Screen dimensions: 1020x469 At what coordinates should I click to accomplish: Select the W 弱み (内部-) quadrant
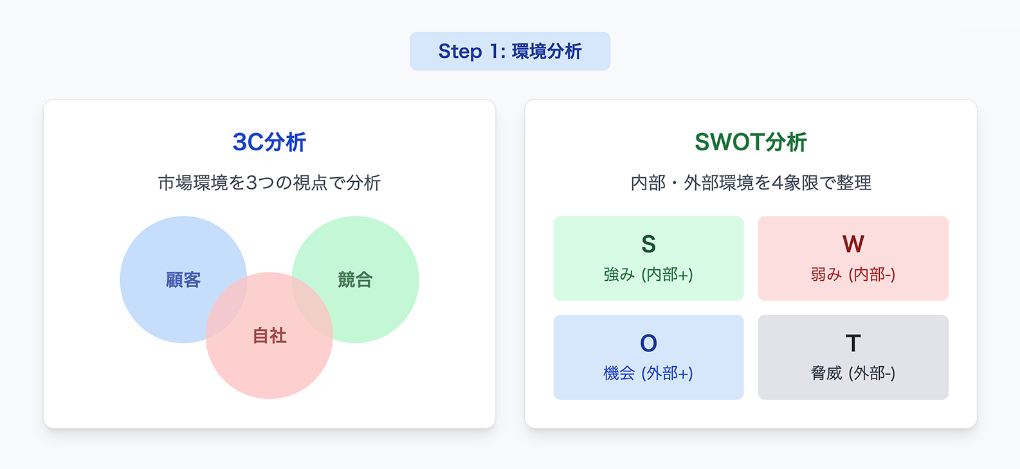853,258
